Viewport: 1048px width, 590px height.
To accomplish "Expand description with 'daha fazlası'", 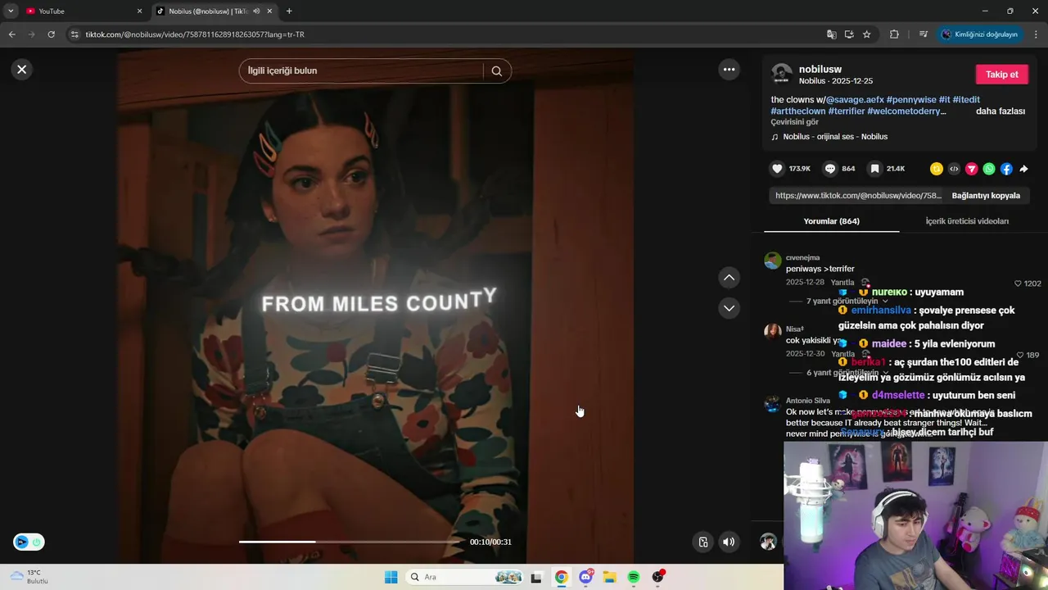I will (1001, 111).
